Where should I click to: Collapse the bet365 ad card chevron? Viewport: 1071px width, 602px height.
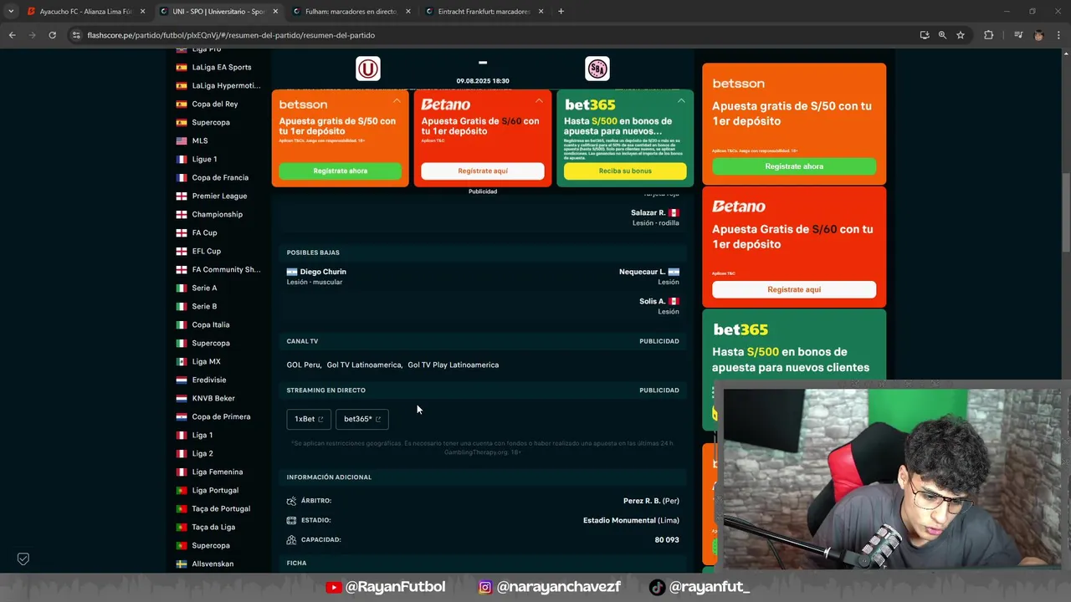681,100
